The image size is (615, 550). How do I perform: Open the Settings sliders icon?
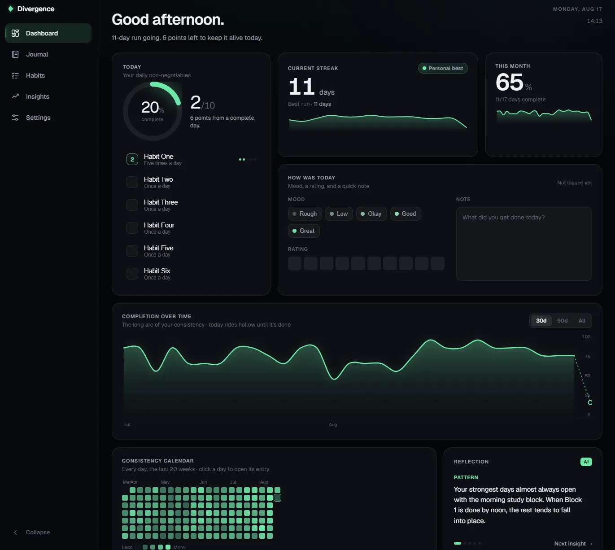click(x=15, y=118)
